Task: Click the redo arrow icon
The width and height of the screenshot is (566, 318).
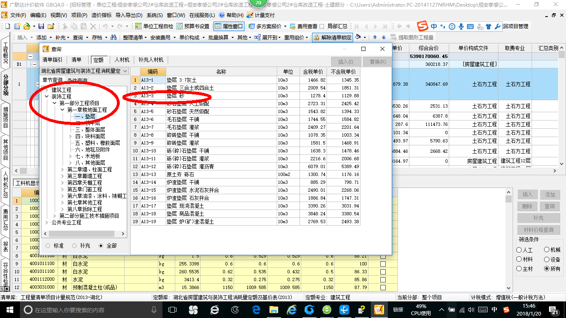Action: coord(120,26)
